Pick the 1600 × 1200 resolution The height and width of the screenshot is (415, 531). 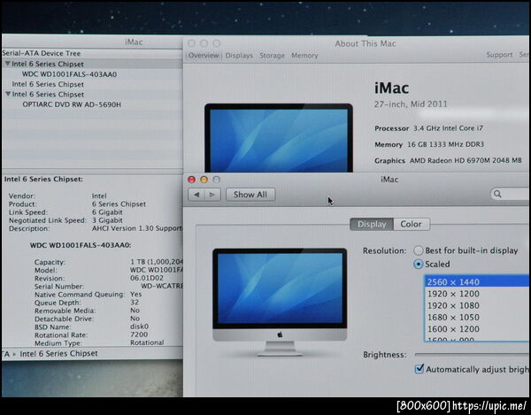coord(476,329)
